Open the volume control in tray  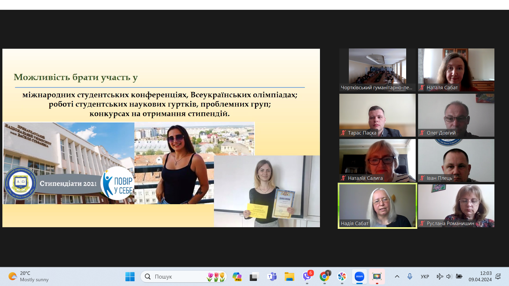[x=449, y=276]
